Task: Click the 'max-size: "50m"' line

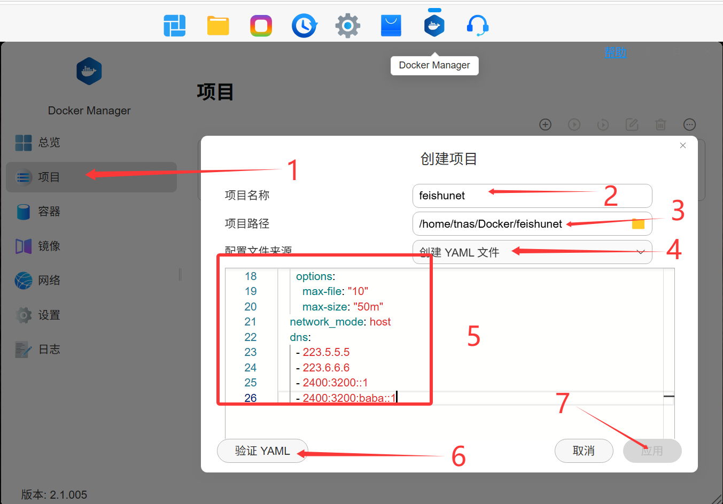Action: 343,307
